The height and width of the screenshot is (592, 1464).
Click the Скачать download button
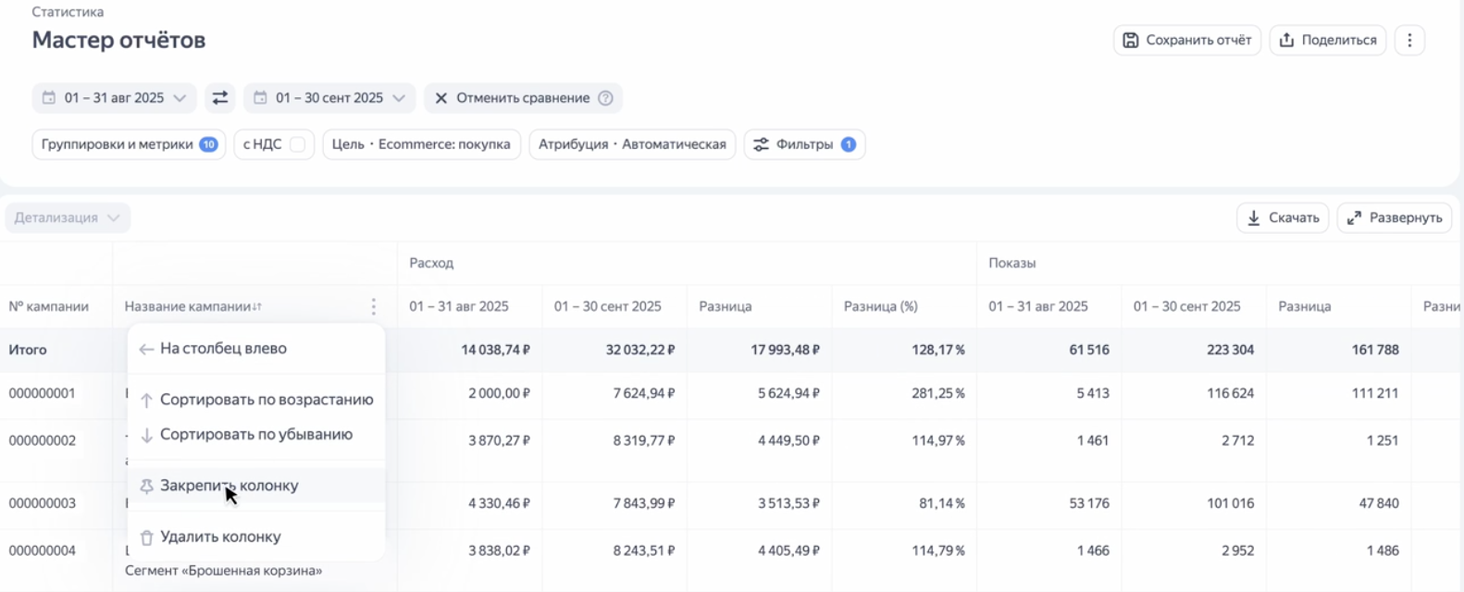(x=1283, y=217)
